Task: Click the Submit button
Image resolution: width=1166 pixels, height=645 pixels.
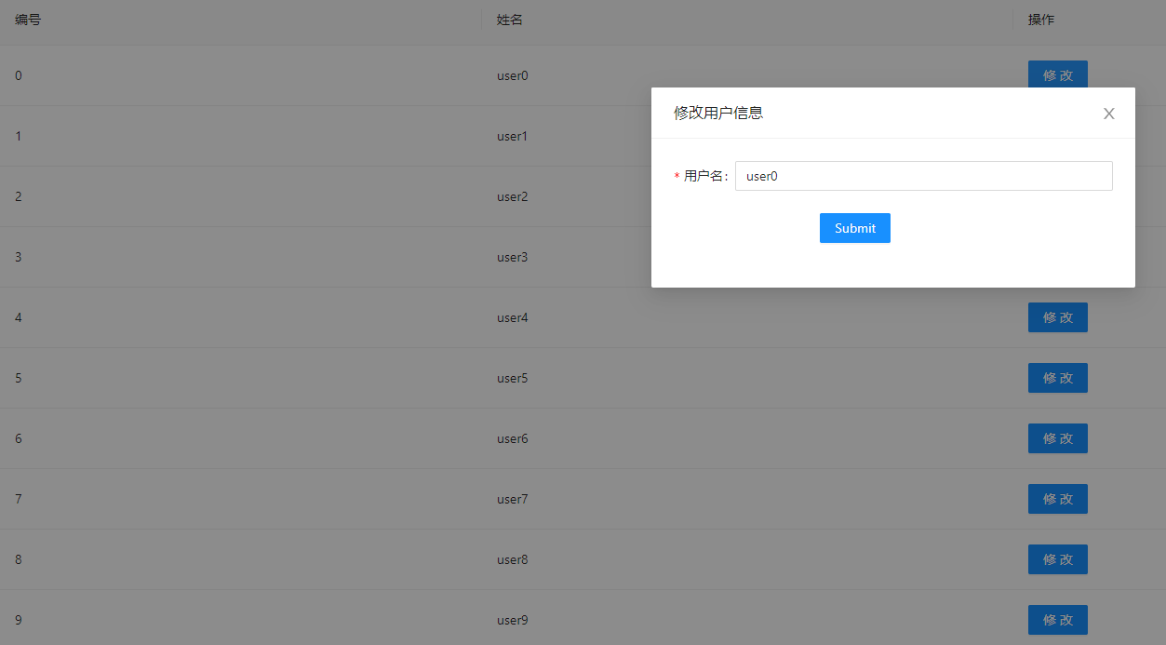Action: (854, 227)
